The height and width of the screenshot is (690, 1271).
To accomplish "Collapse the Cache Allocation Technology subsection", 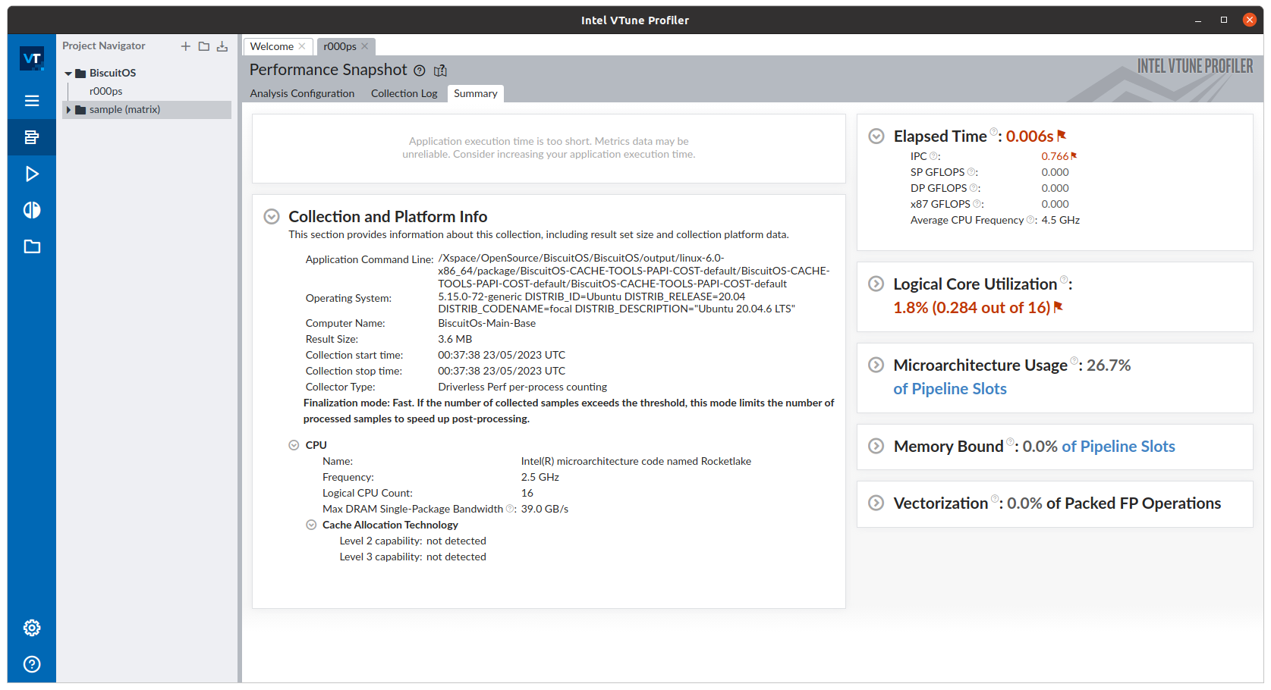I will [x=311, y=525].
